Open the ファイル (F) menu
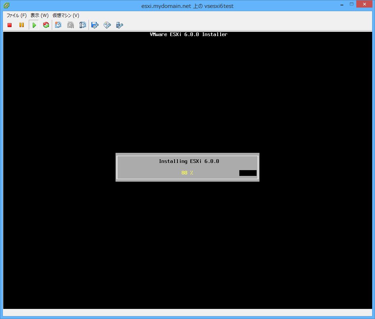The image size is (375, 319). point(17,15)
